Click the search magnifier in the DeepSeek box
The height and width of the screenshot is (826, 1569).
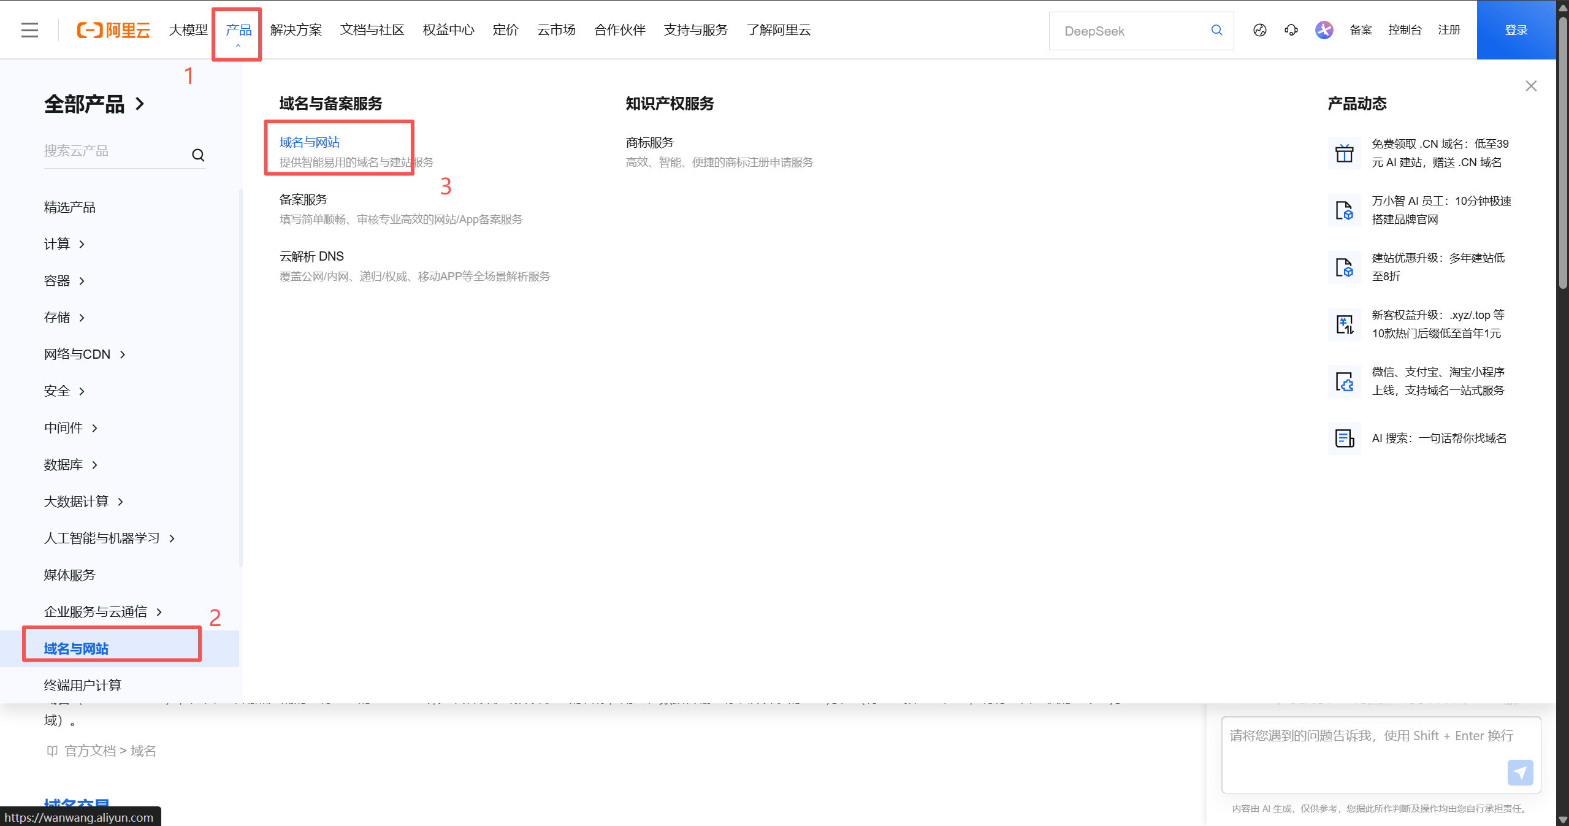tap(1216, 30)
